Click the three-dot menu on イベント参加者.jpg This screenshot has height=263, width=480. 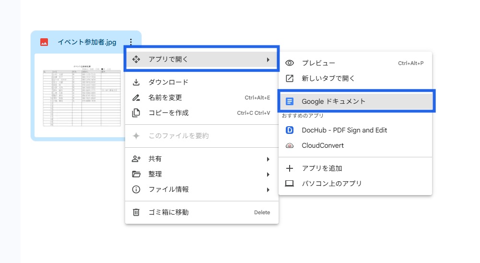tap(131, 42)
